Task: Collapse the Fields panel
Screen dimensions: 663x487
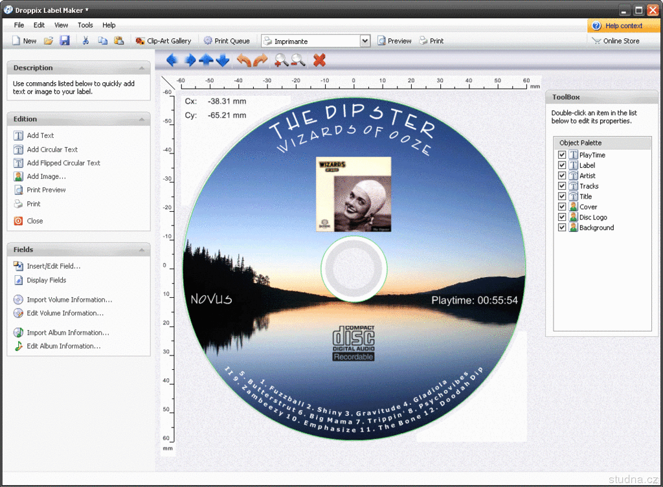Action: tap(142, 250)
